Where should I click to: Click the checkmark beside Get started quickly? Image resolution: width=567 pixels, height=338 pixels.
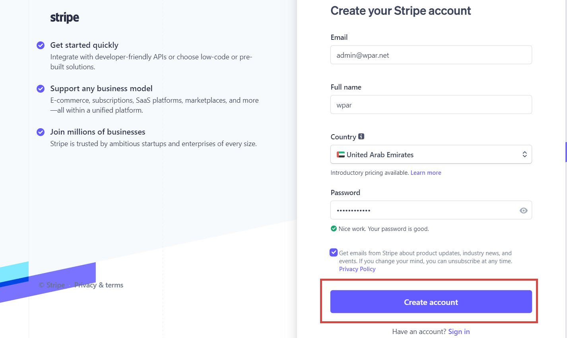point(41,45)
